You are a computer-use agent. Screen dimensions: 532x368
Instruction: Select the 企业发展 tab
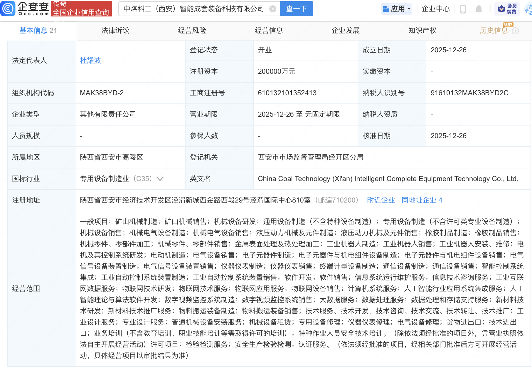click(x=346, y=31)
